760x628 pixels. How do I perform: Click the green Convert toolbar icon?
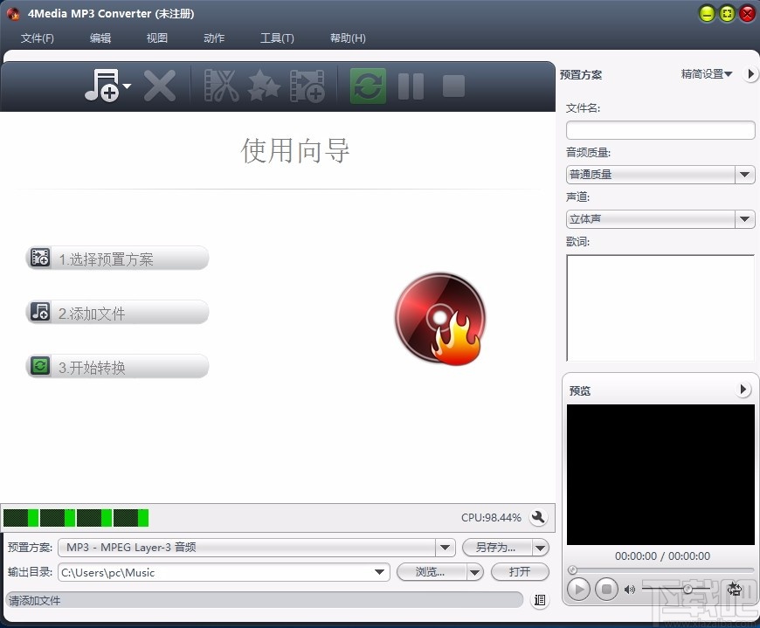tap(367, 86)
